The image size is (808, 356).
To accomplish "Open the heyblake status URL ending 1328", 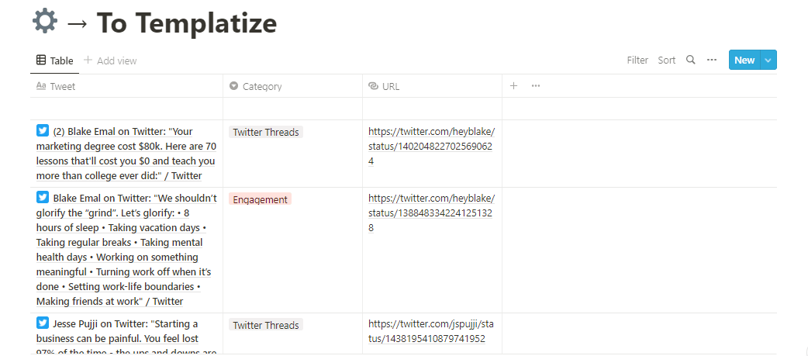I will pyautogui.click(x=431, y=213).
